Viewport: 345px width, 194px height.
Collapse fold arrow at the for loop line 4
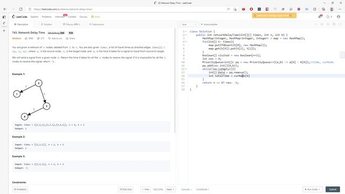(x=186, y=41)
